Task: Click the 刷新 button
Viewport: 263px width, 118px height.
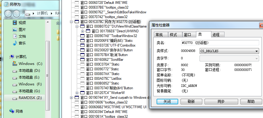Action: click(x=191, y=101)
